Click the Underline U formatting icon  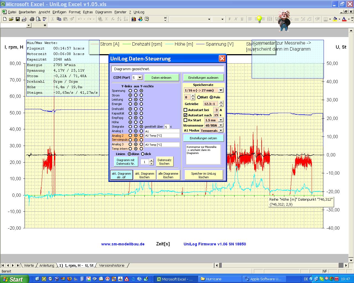(x=242, y=19)
